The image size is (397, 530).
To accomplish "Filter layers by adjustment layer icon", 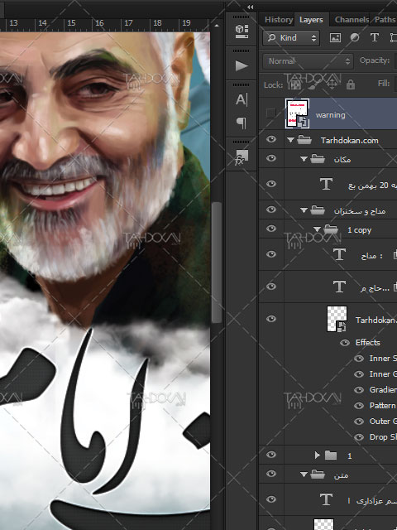I will tap(355, 37).
